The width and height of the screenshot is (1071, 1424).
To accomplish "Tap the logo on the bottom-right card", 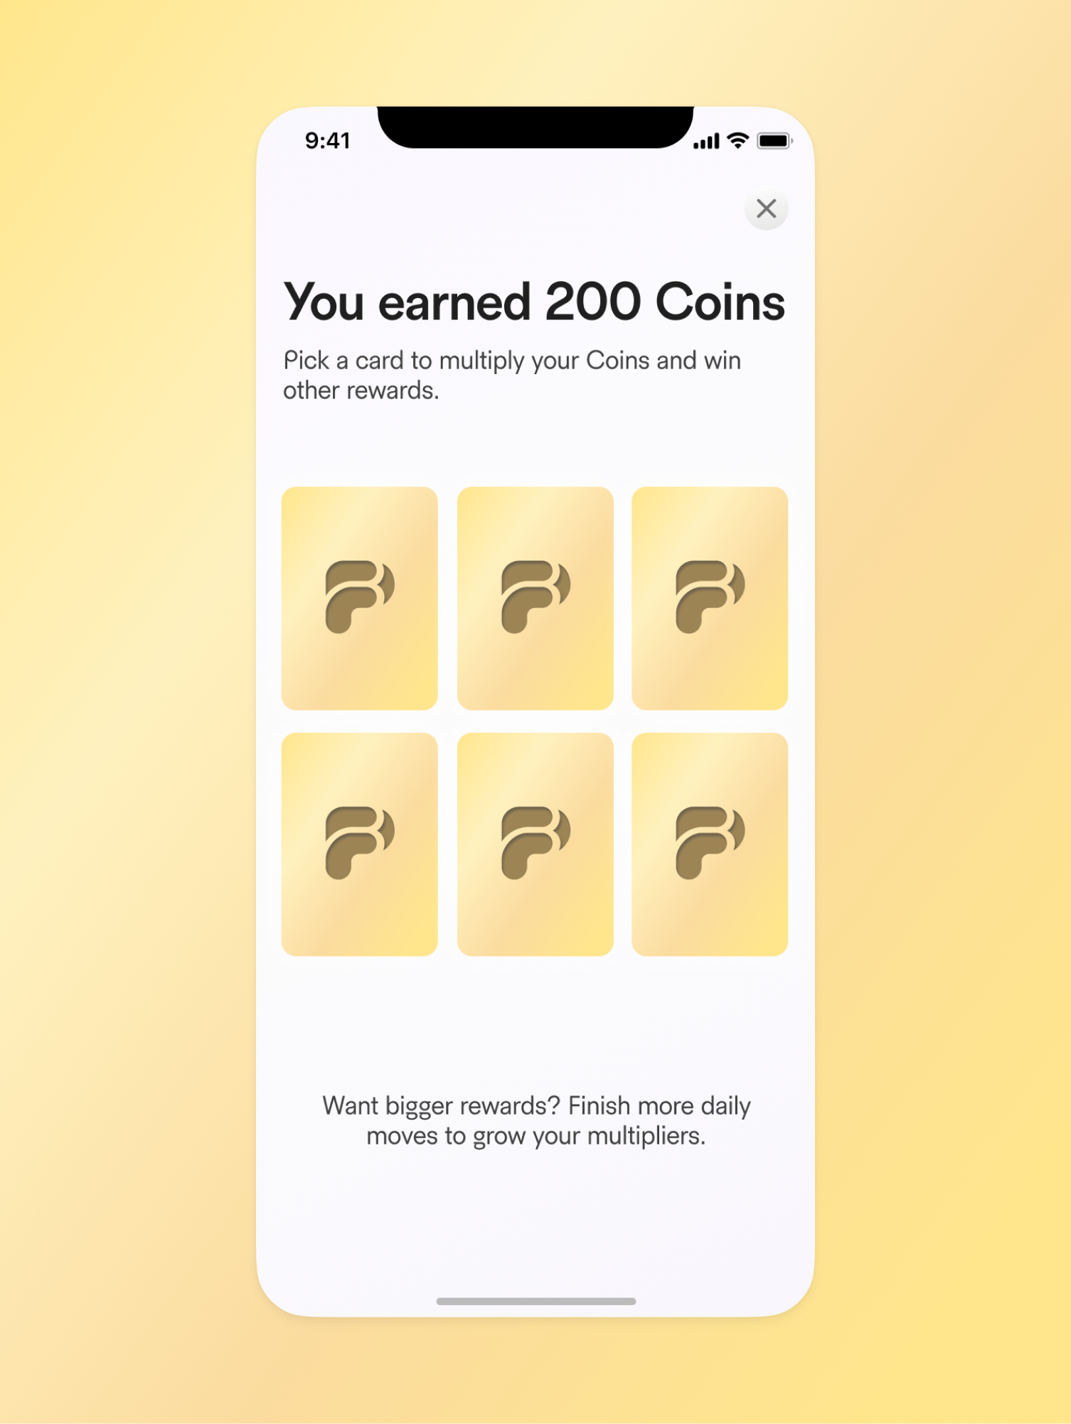I will 709,843.
